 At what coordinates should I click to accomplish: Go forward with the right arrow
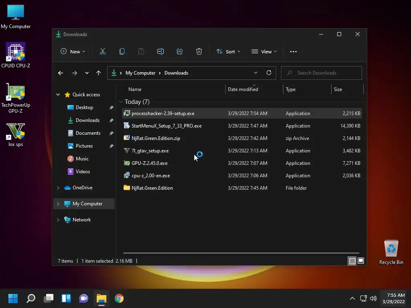pos(74,73)
